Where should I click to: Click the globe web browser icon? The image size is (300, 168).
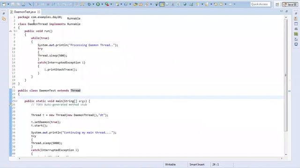tap(185, 4)
